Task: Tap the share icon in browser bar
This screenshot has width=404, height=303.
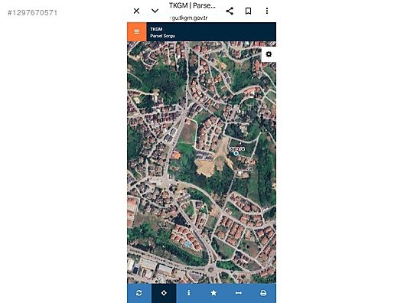Action: pos(230,11)
